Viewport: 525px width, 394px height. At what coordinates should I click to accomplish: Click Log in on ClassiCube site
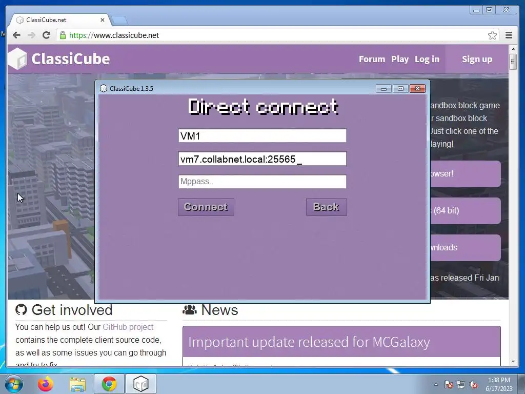pyautogui.click(x=427, y=59)
